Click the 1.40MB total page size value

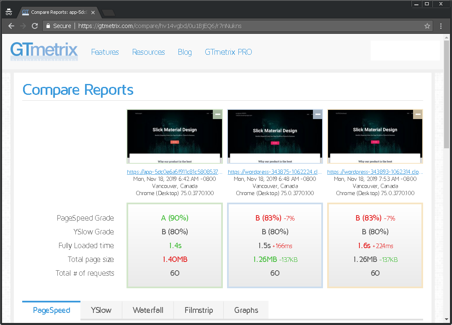click(x=175, y=259)
